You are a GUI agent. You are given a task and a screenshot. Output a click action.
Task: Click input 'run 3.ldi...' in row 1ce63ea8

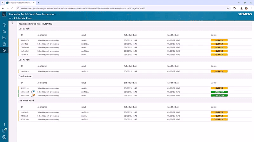point(84,112)
